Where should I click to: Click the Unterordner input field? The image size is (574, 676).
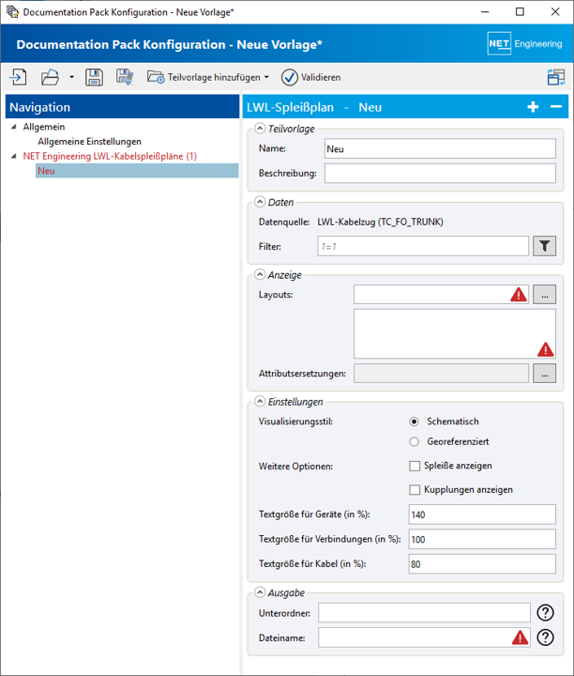click(x=424, y=612)
